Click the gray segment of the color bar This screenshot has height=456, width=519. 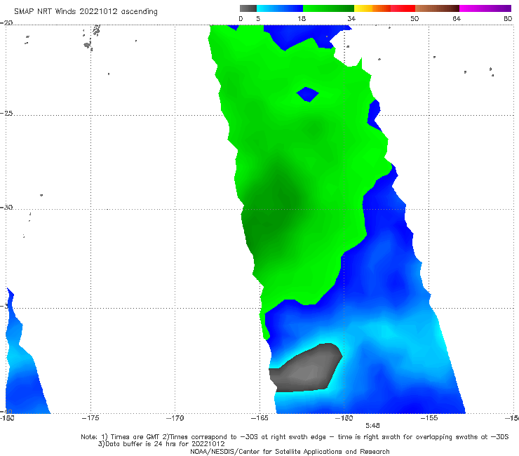(x=248, y=8)
